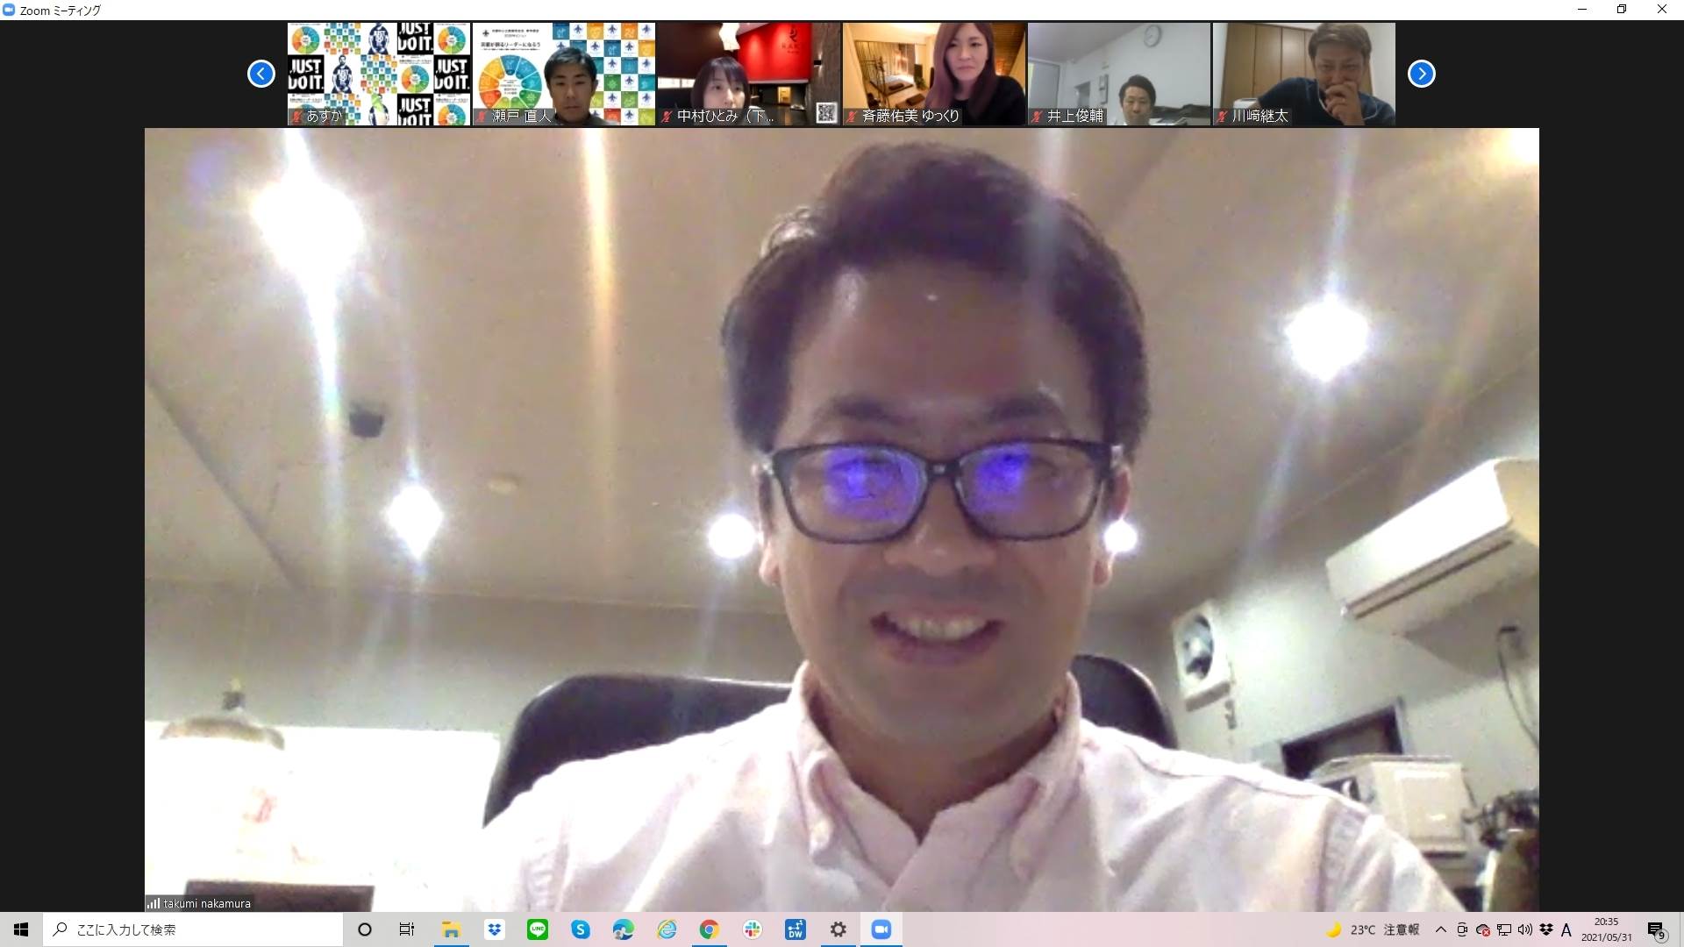Restore down the Zoom window

click(1622, 10)
